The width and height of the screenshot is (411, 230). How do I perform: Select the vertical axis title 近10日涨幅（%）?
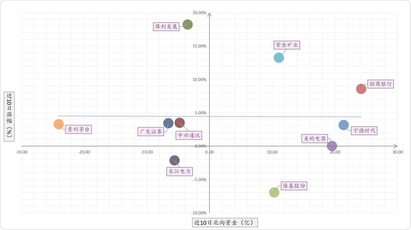pyautogui.click(x=9, y=117)
